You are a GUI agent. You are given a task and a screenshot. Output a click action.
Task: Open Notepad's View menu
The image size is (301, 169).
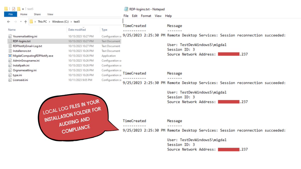pyautogui.click(x=158, y=16)
